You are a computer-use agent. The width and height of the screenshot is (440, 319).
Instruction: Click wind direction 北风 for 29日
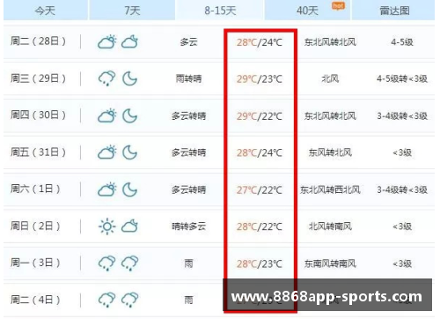coord(330,78)
